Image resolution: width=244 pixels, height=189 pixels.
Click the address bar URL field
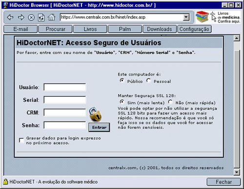coord(122,17)
